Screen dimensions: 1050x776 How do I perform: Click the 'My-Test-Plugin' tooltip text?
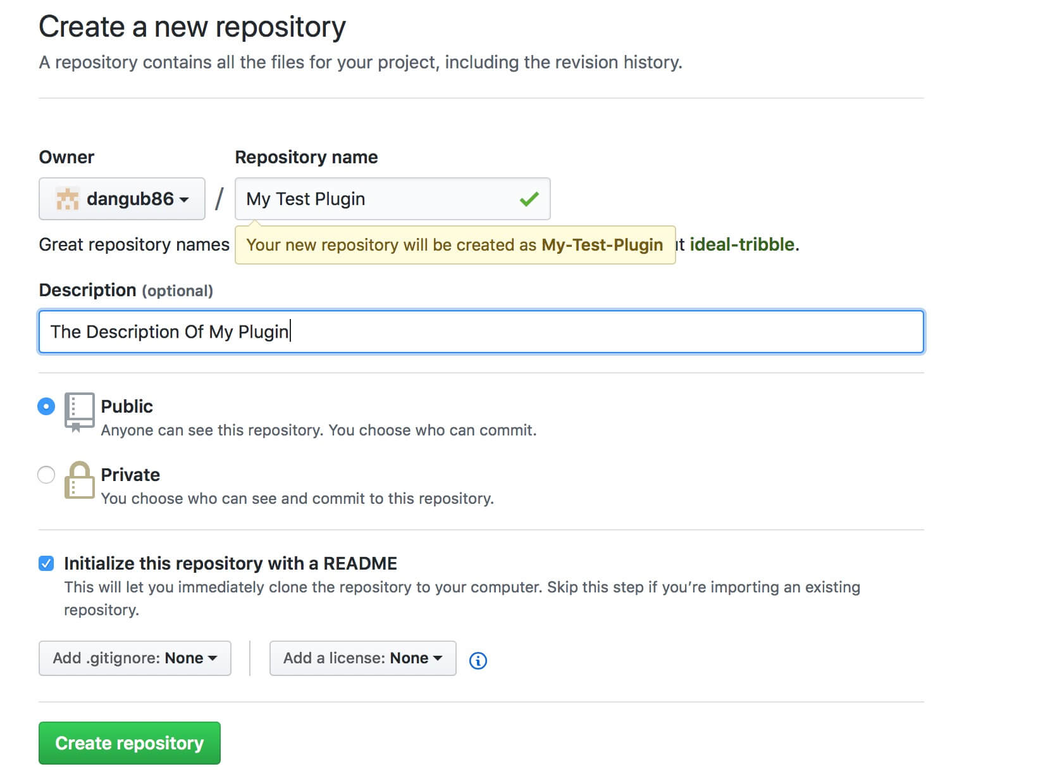pos(602,245)
